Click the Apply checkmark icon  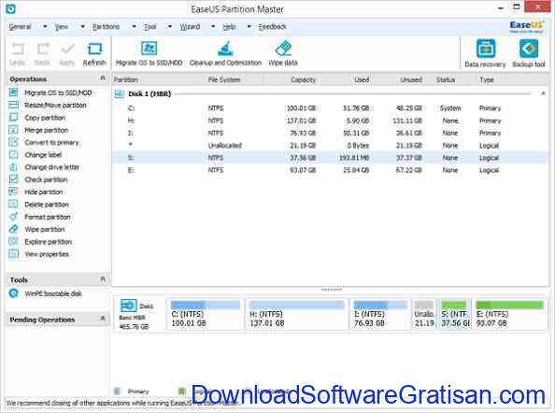click(67, 49)
